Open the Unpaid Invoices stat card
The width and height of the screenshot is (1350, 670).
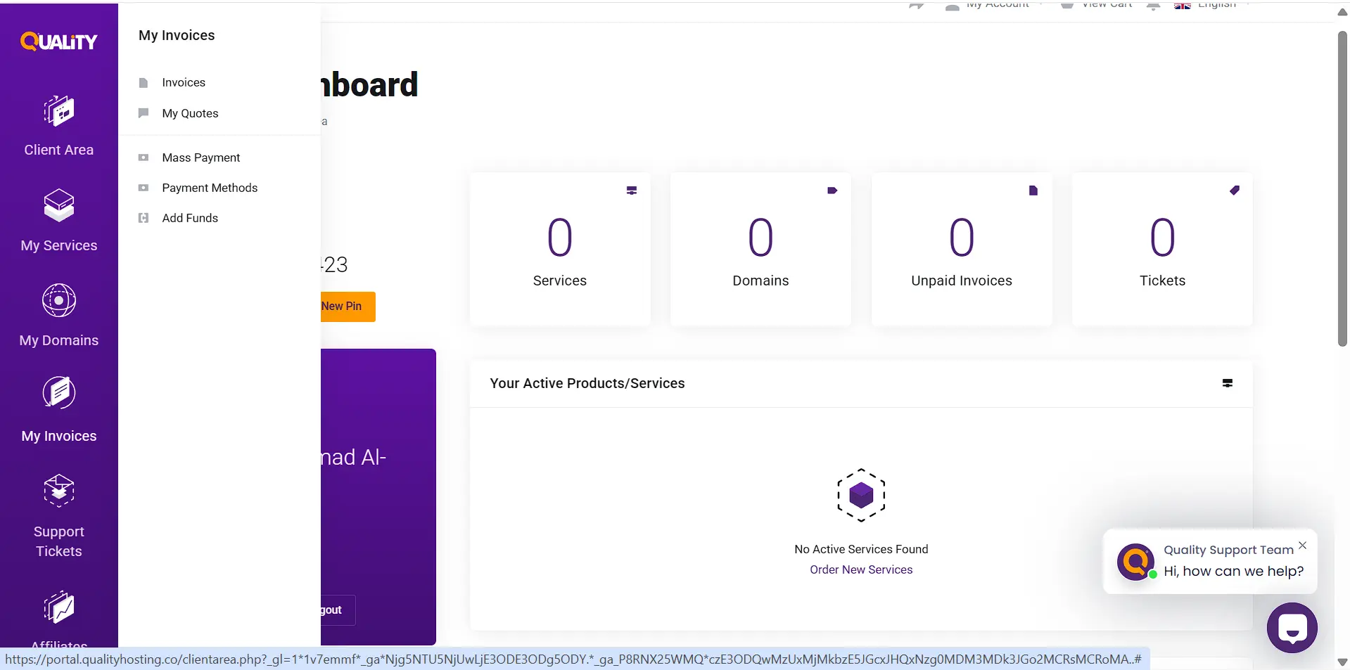(x=962, y=249)
